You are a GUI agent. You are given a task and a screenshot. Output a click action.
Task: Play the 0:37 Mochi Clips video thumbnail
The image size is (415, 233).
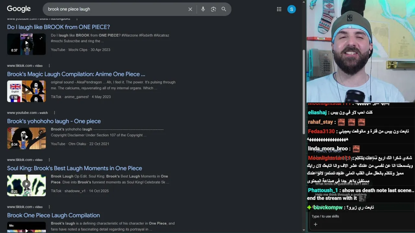(x=26, y=44)
